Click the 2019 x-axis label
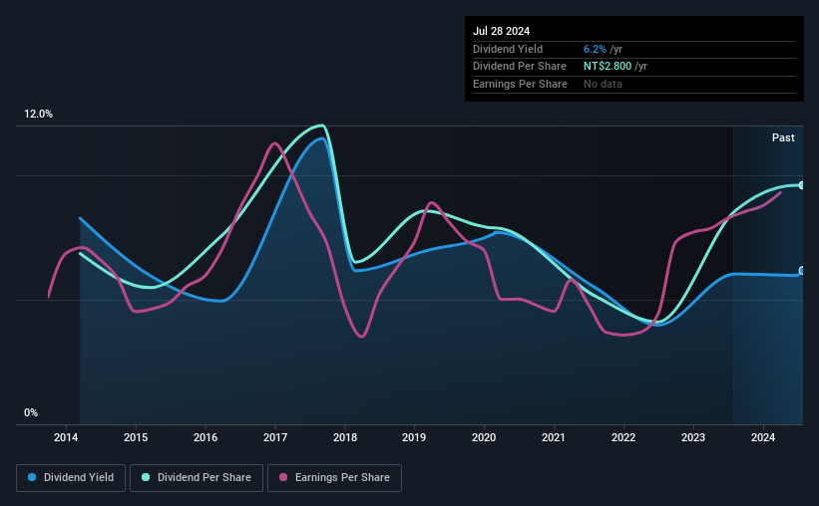Screen dimensions: 819x506 (414, 437)
